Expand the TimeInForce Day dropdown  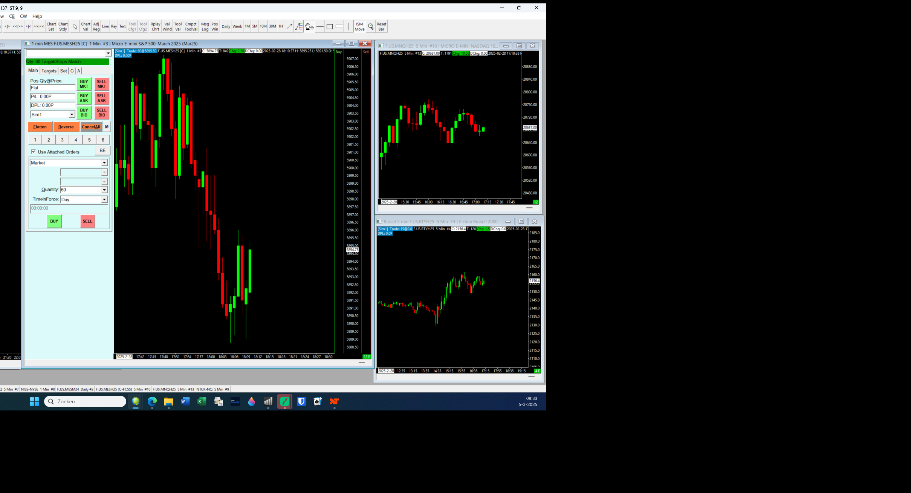(x=104, y=199)
